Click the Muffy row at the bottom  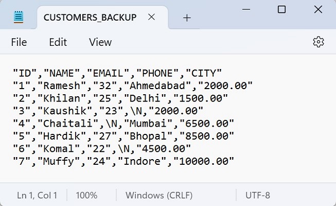tap(123, 161)
